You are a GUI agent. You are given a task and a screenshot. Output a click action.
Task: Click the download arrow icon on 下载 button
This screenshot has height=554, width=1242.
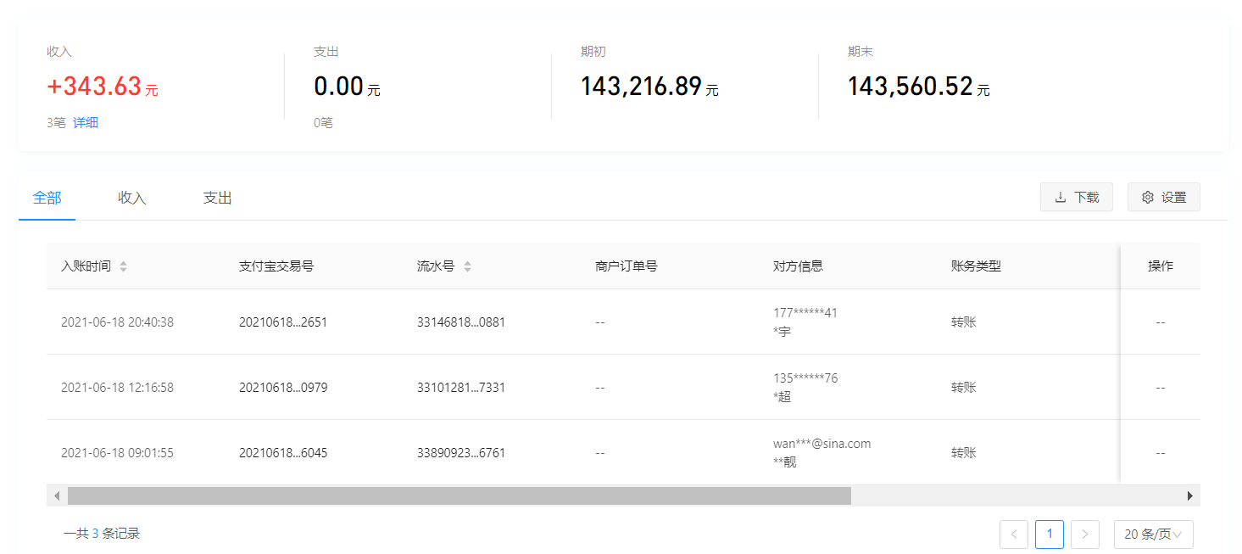(x=1061, y=196)
